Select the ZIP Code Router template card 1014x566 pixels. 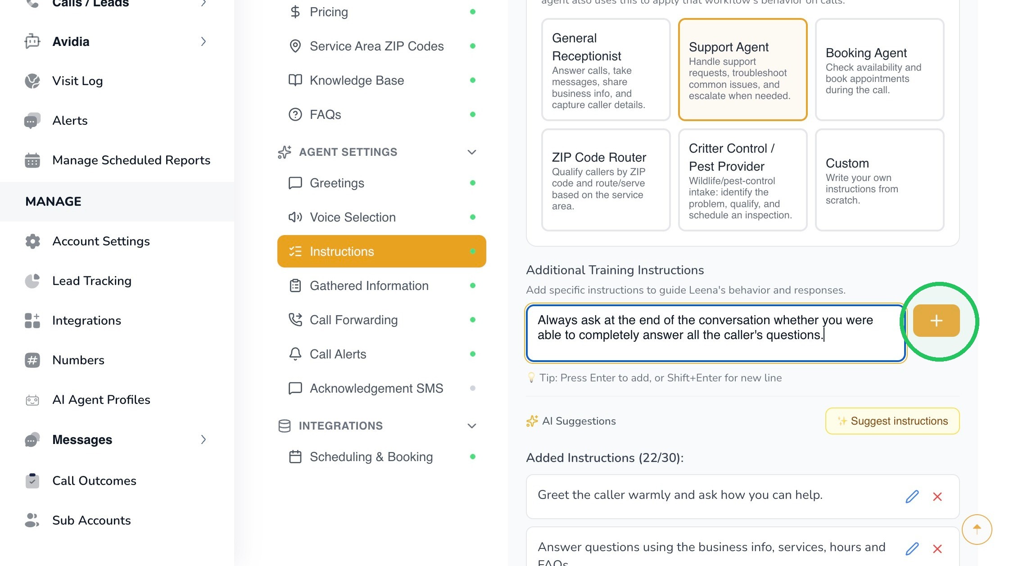[x=606, y=180]
